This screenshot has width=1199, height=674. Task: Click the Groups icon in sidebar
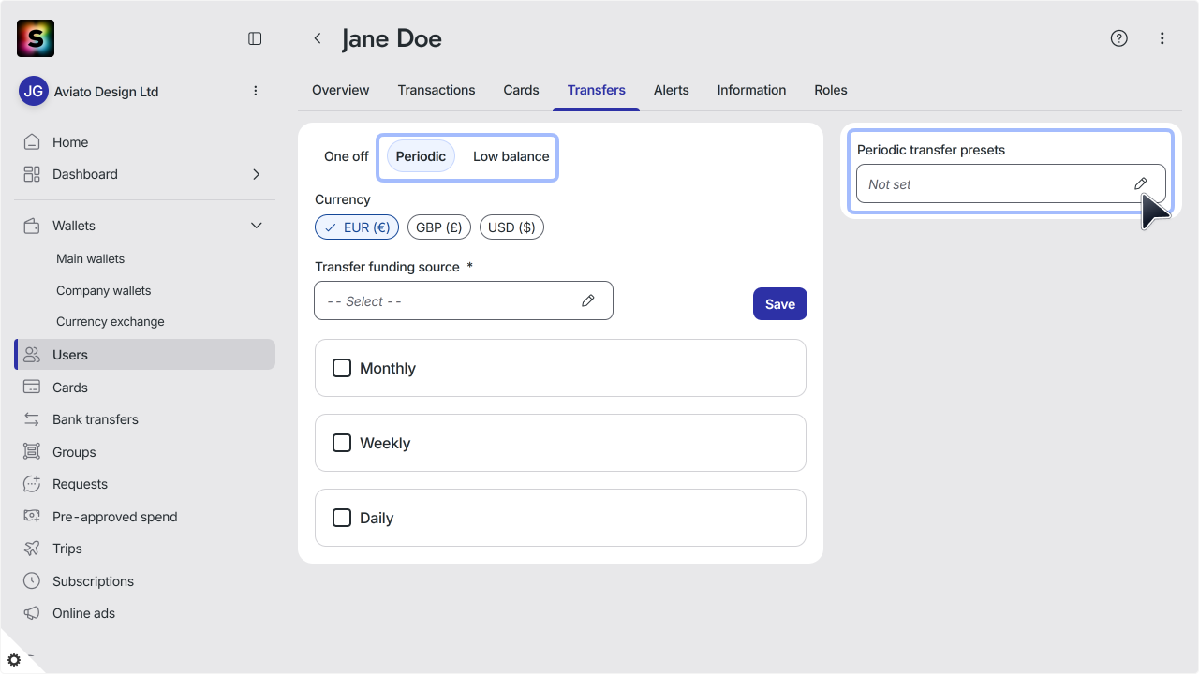(32, 452)
